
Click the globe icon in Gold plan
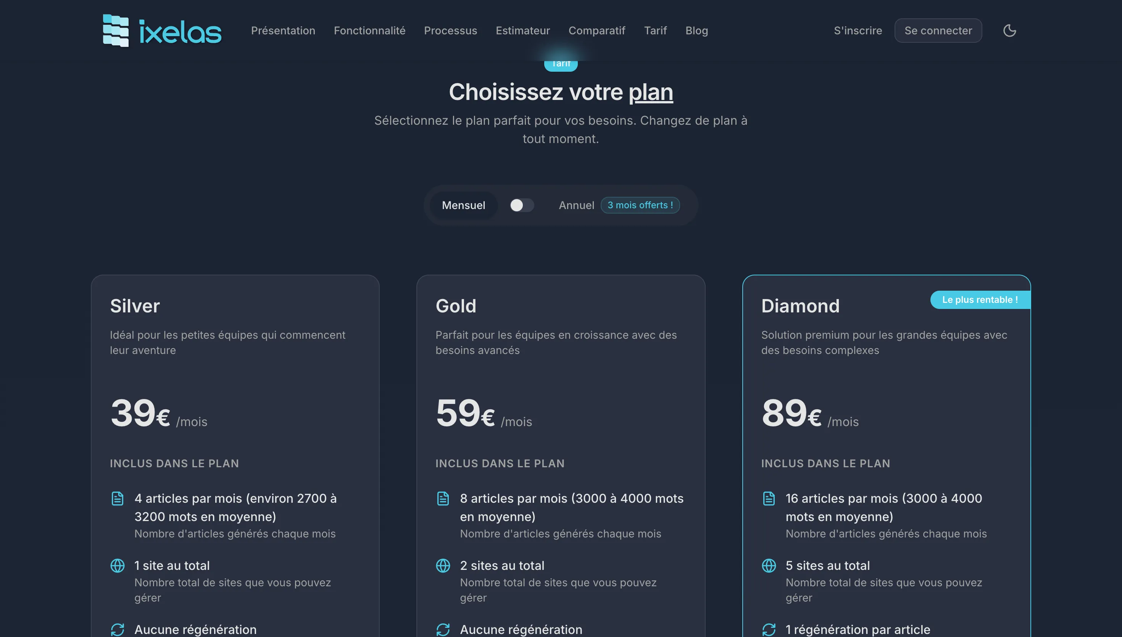[x=443, y=565]
